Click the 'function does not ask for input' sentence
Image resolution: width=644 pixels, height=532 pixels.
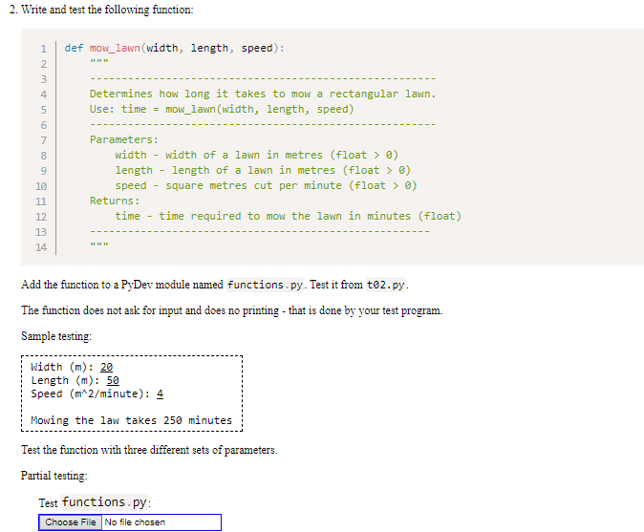232,310
